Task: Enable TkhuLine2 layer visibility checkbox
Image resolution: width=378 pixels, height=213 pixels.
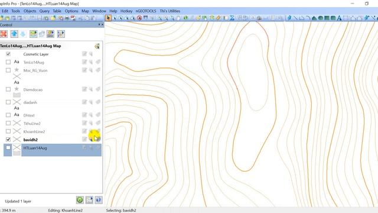Action: click(x=8, y=123)
